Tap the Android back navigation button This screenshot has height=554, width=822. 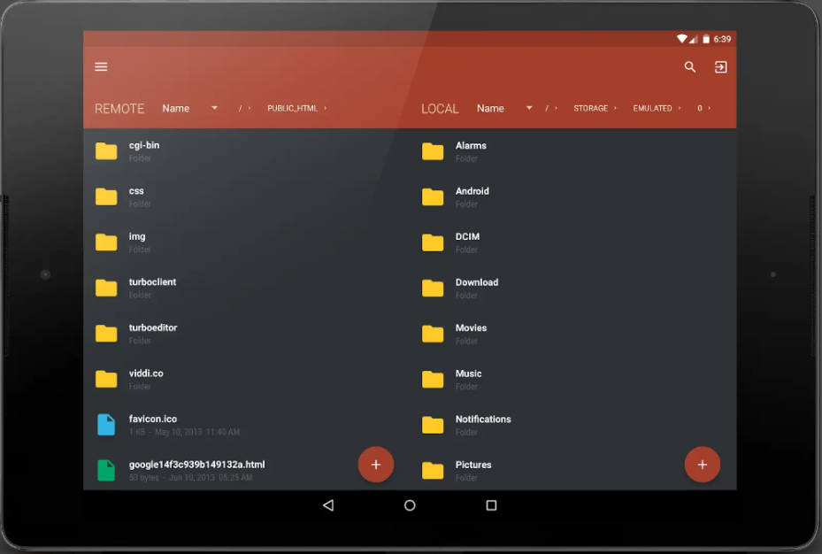point(328,505)
